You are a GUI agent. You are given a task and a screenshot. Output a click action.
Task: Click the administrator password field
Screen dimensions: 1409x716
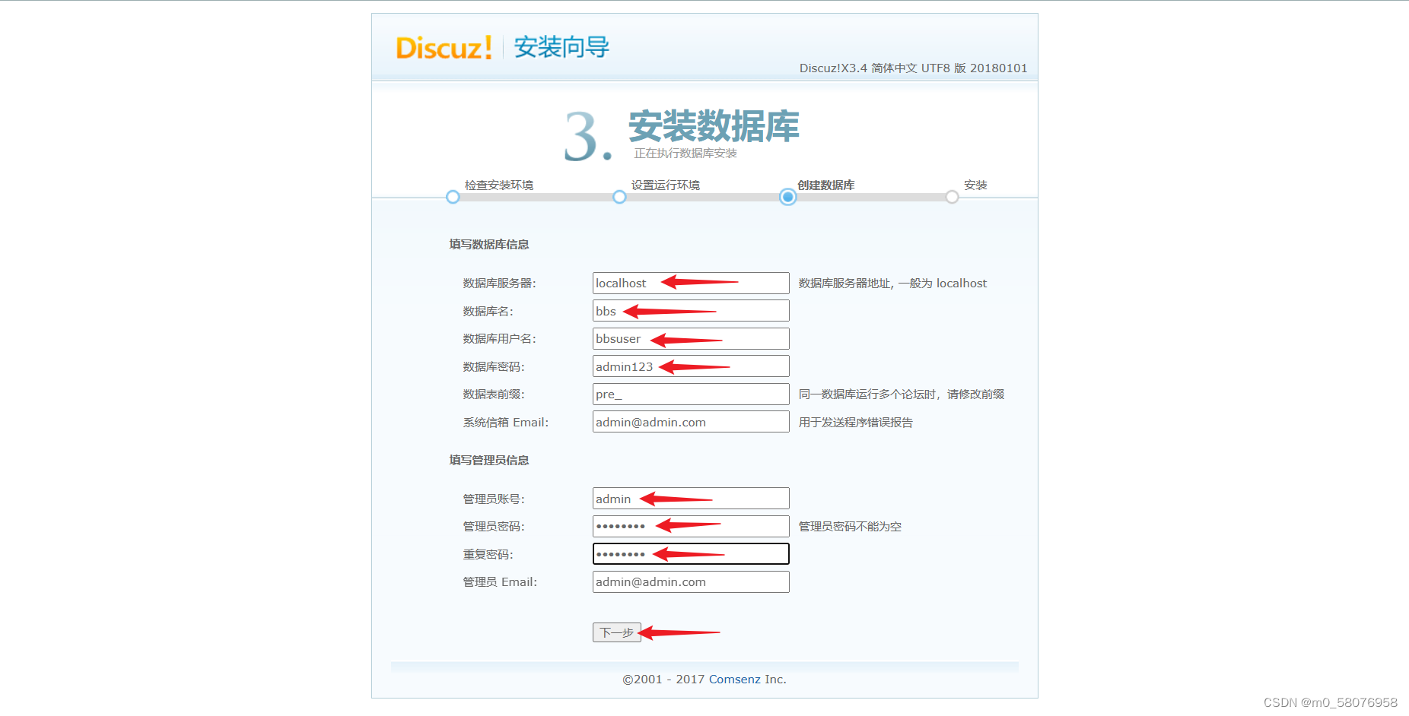pyautogui.click(x=691, y=526)
